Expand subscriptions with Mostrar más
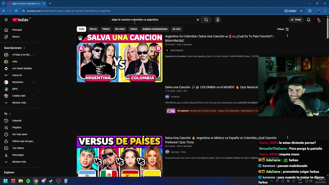This screenshot has height=185, width=329. (x=20, y=103)
